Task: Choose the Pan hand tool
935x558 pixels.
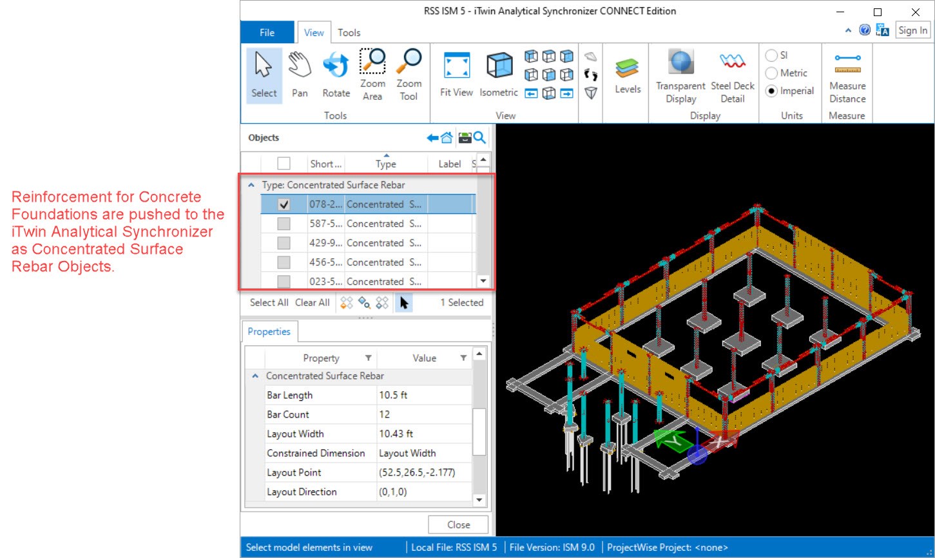Action: click(x=300, y=75)
